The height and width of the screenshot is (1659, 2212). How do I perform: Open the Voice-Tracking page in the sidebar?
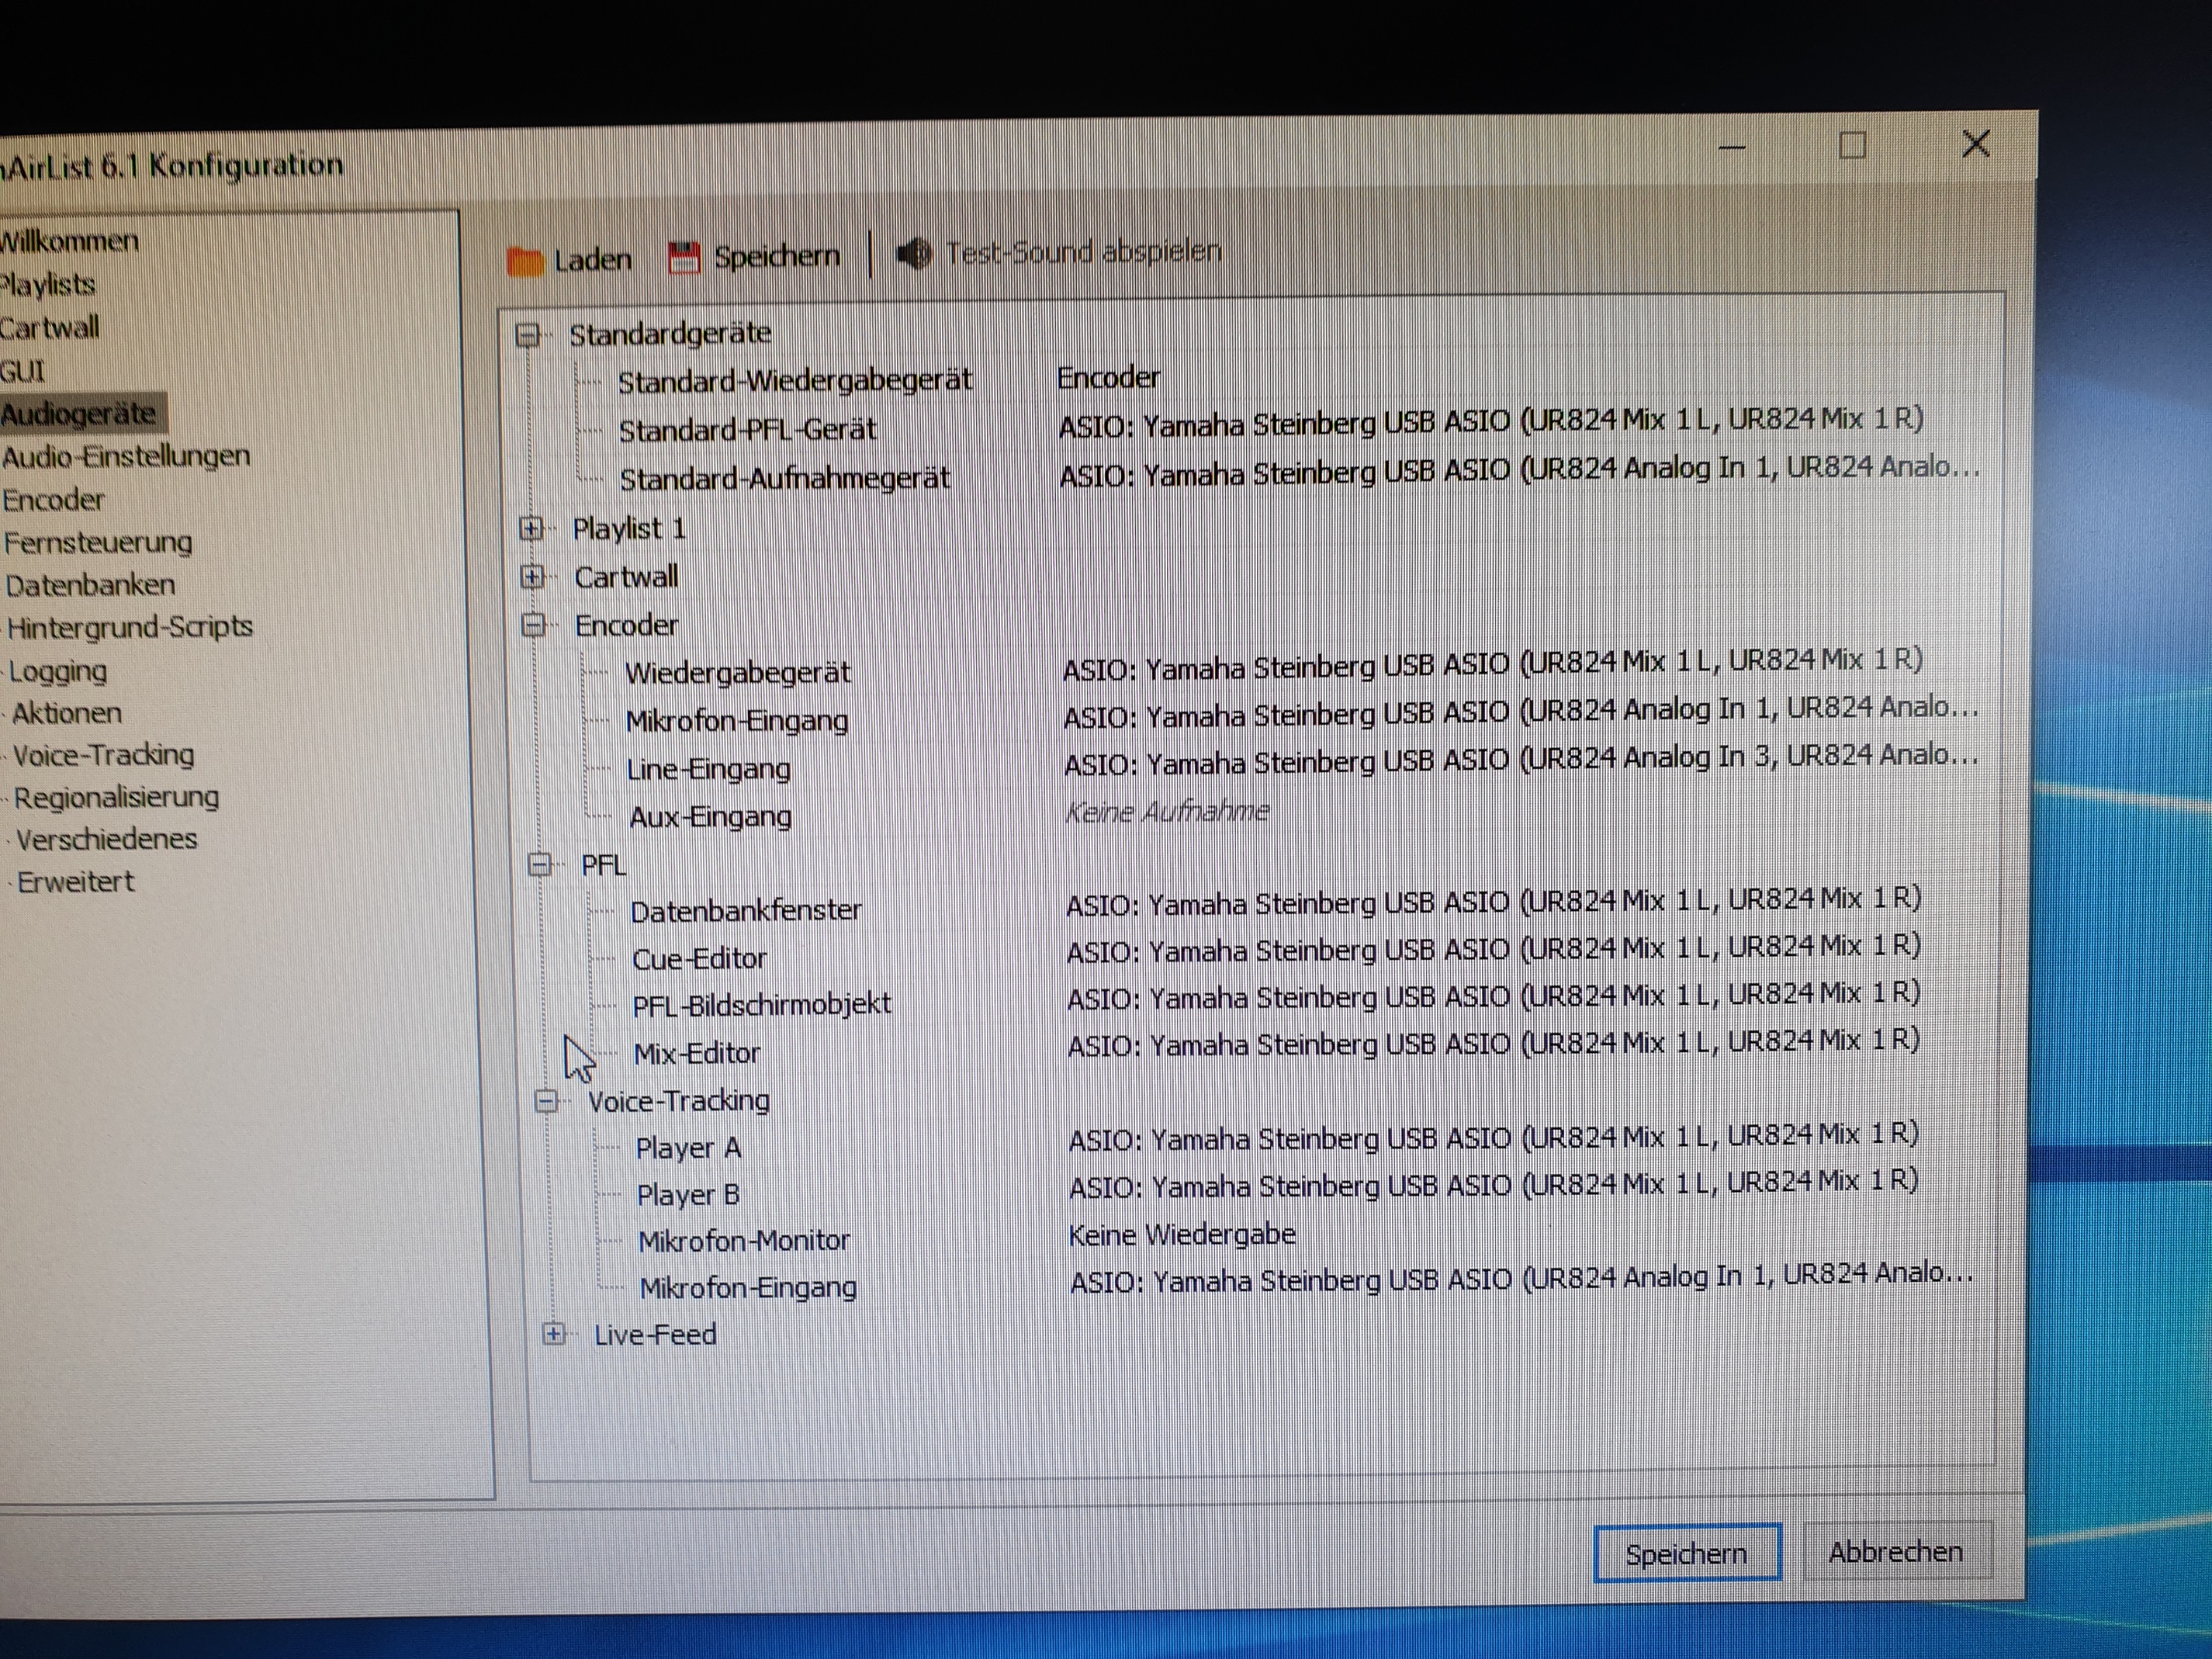(103, 755)
